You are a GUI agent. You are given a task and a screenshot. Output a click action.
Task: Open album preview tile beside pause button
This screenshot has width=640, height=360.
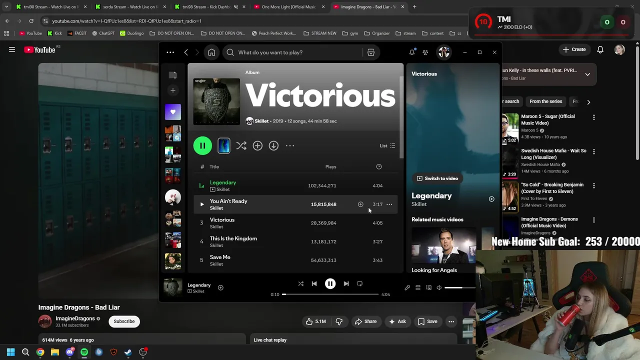tap(224, 145)
